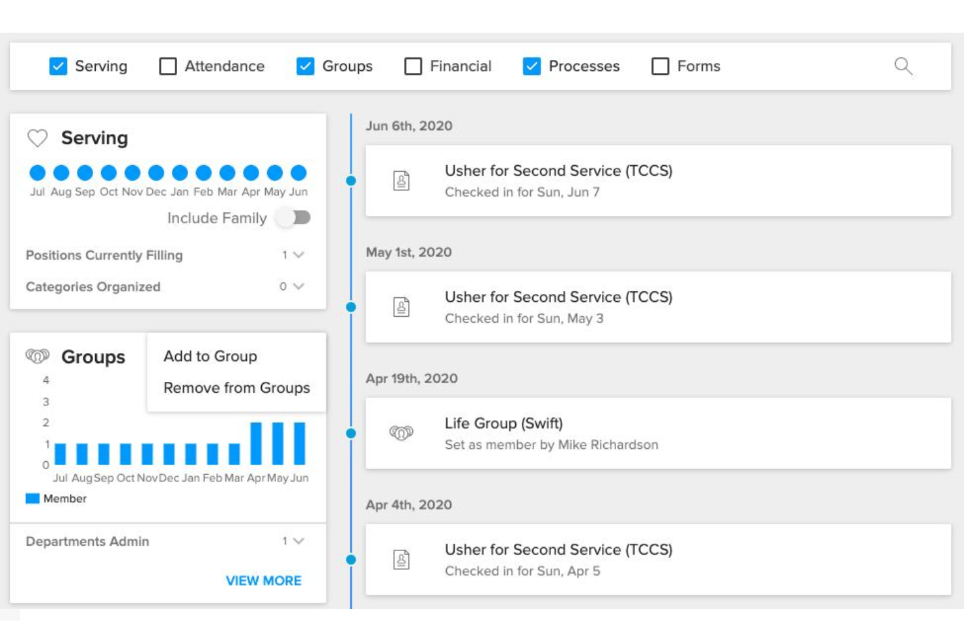Click document icon on May 3 usher entry

tap(401, 306)
